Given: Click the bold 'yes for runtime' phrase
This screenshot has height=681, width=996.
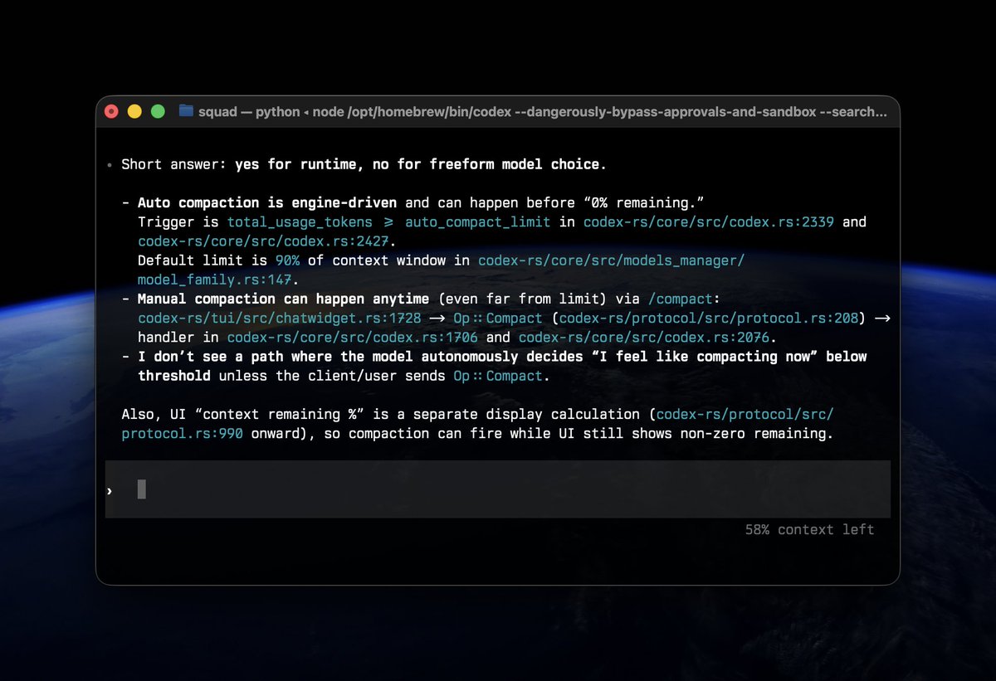Looking at the screenshot, I should point(296,164).
